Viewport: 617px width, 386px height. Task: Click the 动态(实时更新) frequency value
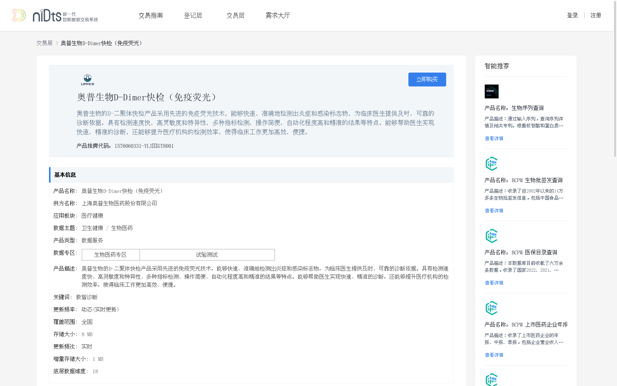[x=100, y=310]
